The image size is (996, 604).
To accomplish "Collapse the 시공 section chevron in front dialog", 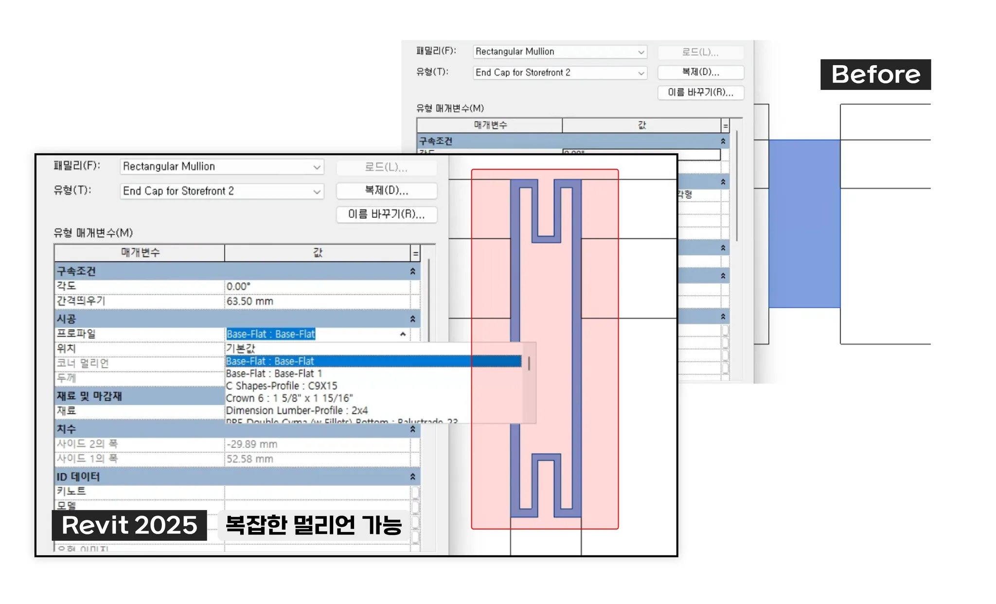I will coord(412,319).
